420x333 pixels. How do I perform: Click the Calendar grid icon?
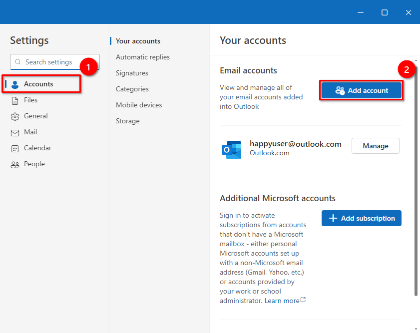pos(15,149)
